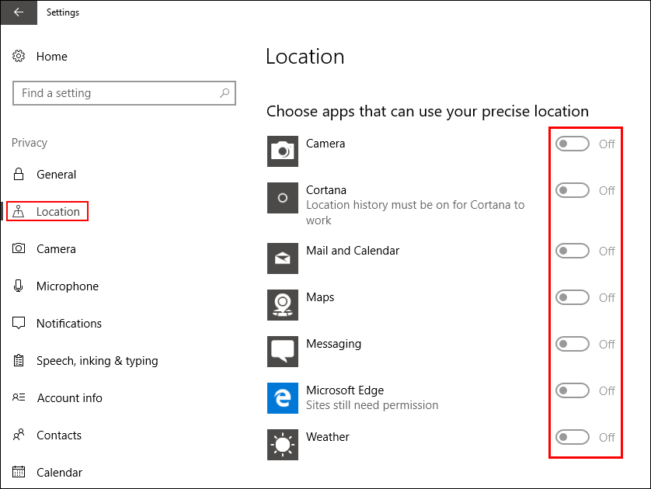The image size is (651, 489).
Task: Click the Contacts people icon
Action: point(19,435)
